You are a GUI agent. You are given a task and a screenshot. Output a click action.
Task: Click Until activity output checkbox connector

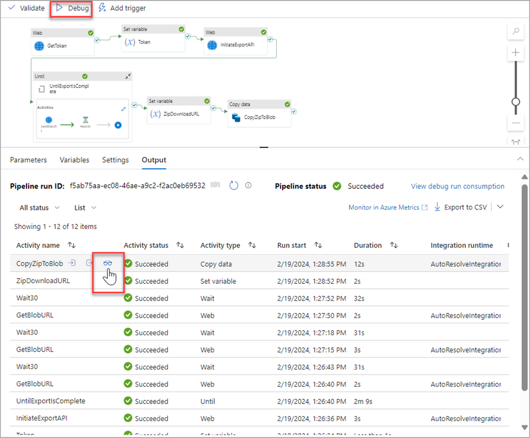pos(135,105)
